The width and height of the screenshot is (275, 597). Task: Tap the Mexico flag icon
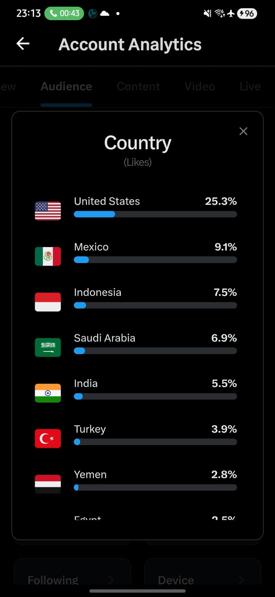pos(48,256)
